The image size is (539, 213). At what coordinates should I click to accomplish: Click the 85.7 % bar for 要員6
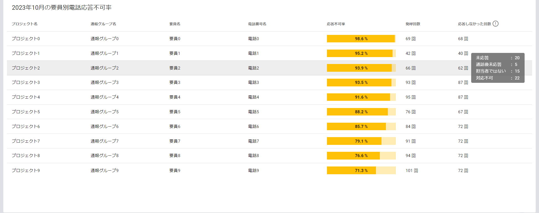[361, 127]
